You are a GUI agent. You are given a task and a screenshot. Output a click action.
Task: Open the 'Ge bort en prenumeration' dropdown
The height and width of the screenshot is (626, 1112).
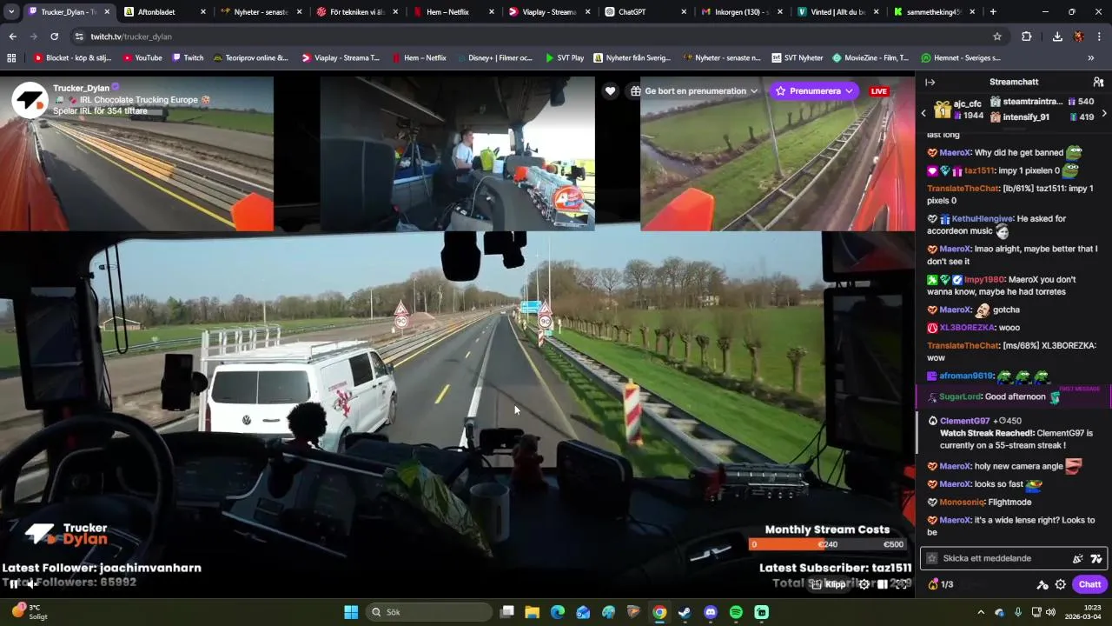pyautogui.click(x=693, y=91)
